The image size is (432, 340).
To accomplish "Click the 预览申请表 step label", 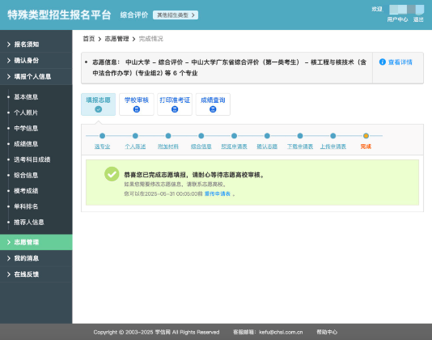I will click(x=234, y=147).
